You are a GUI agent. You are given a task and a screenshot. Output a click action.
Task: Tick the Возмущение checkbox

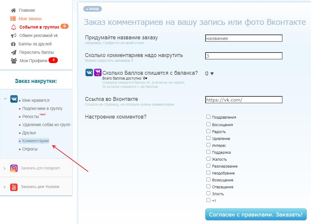coord(208,180)
